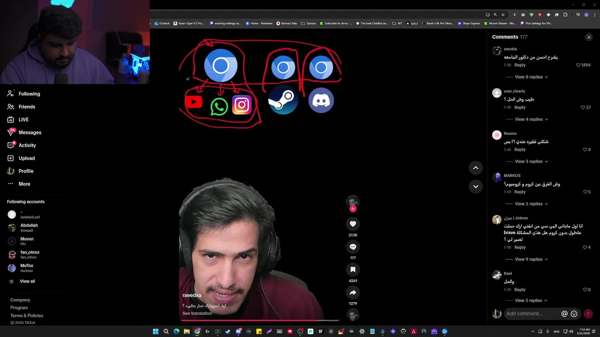Reply to Reema's comment
Screen dimensions: 600x337
(x=520, y=150)
